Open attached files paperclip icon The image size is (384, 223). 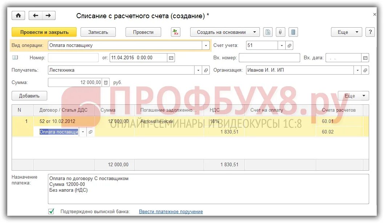[281, 32]
